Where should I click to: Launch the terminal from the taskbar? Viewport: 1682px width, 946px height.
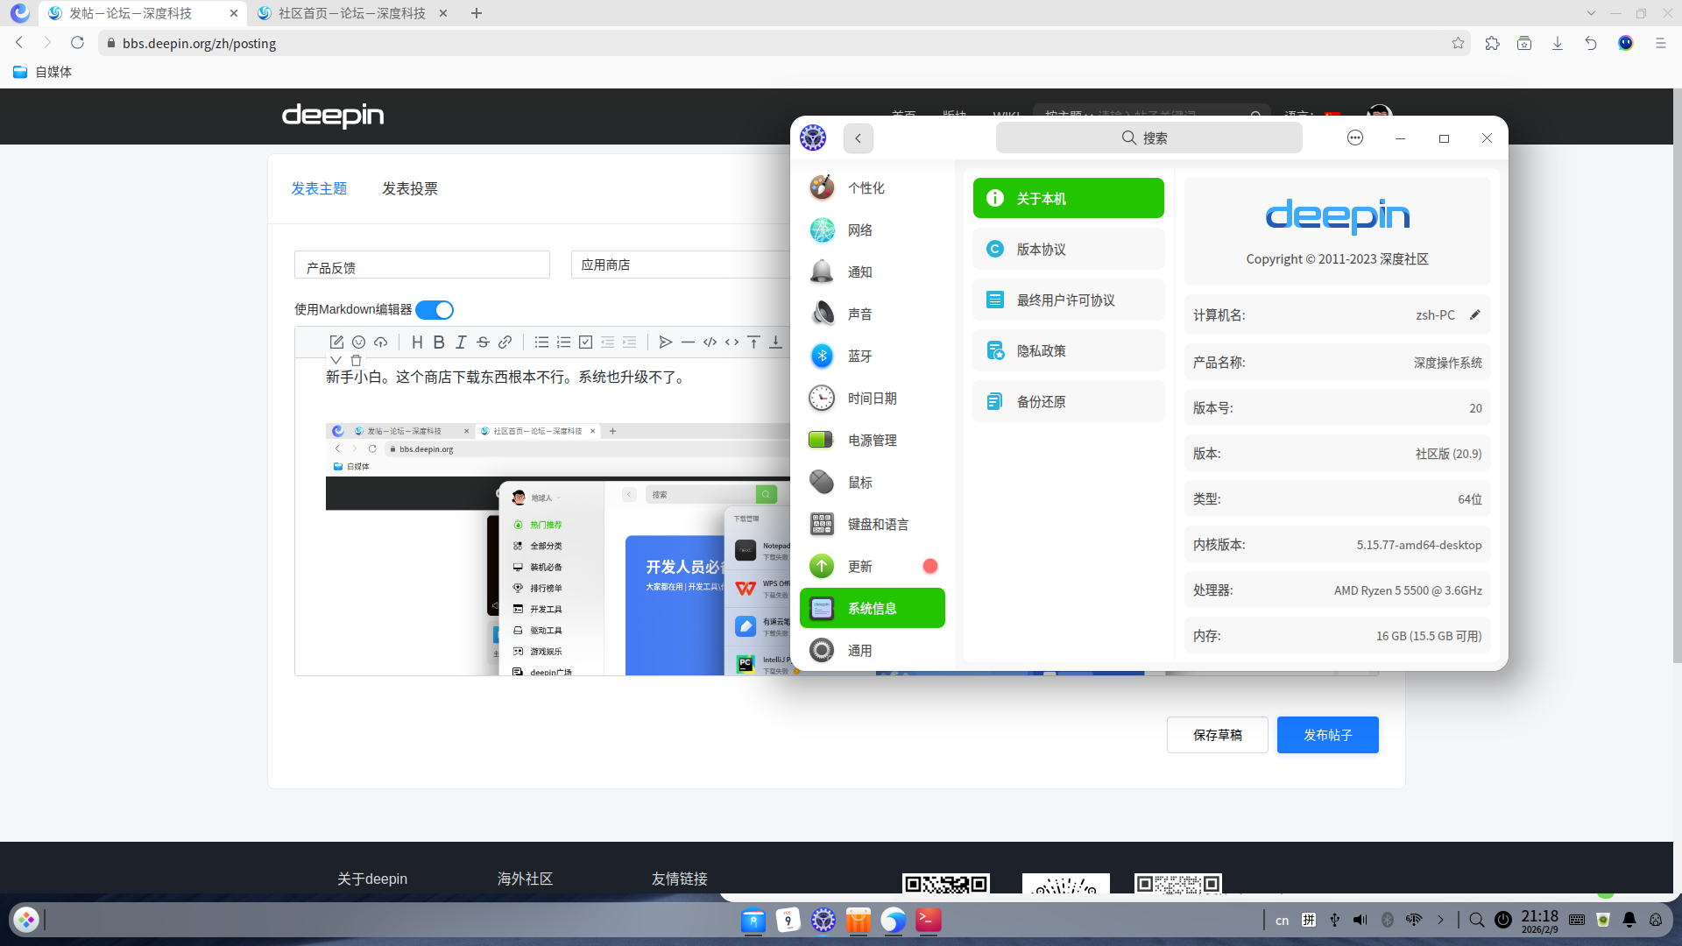click(x=928, y=921)
